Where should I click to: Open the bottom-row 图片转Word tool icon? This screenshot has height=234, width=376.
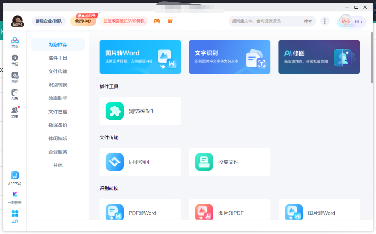click(x=294, y=212)
